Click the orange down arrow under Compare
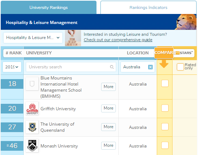Viewport: 198px width, 155px height. click(x=164, y=64)
